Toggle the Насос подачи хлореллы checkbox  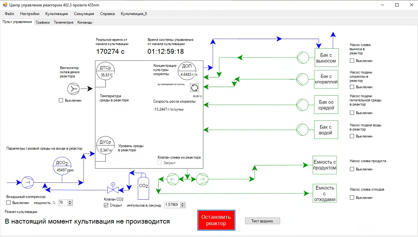coord(352,87)
